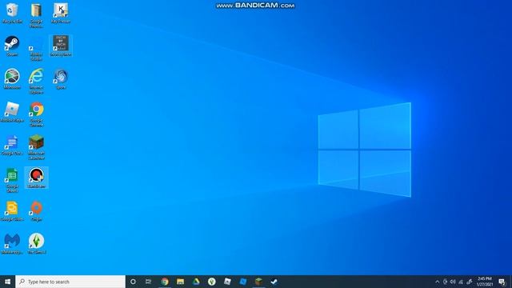Launch Roblox Player from the desktop
Viewport: 512px width, 288px height.
tap(12, 112)
